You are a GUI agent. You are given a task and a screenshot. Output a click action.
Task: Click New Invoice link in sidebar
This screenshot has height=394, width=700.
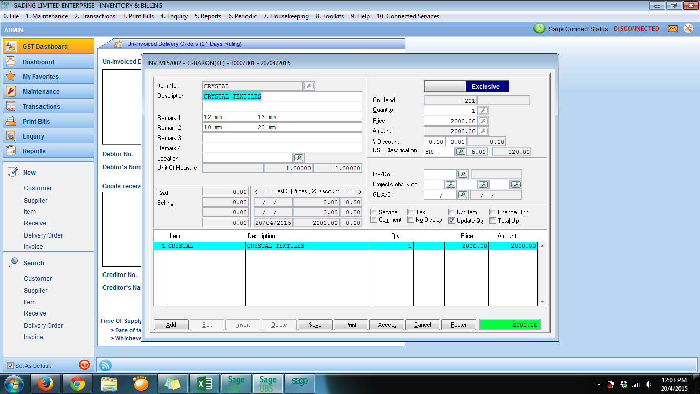[x=33, y=247]
